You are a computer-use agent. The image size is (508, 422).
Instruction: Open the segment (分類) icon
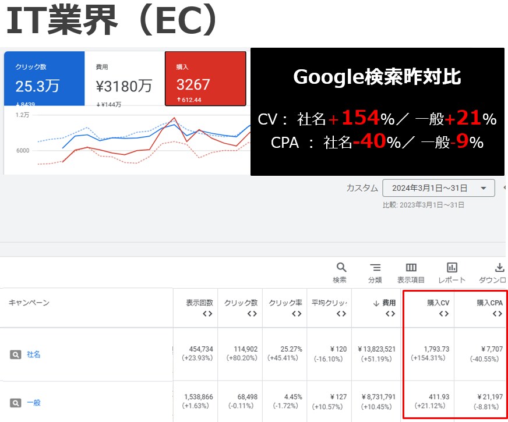(375, 267)
